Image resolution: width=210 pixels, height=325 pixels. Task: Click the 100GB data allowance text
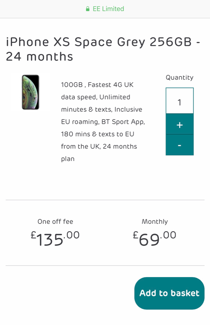click(72, 85)
